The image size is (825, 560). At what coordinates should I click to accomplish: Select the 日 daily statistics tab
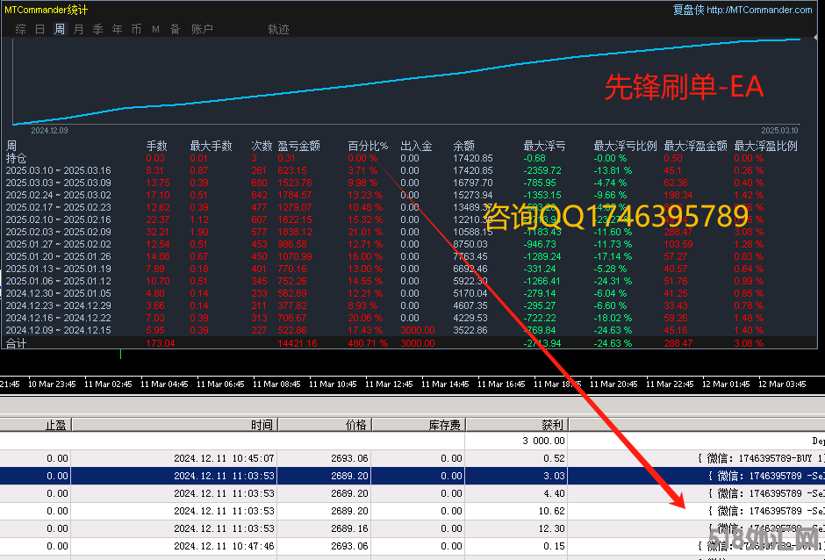tap(39, 29)
